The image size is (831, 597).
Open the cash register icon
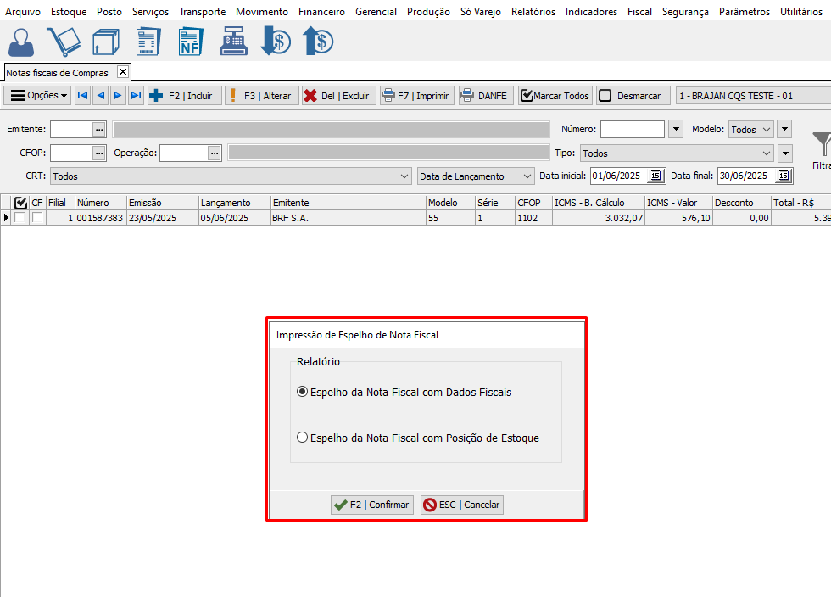(234, 42)
